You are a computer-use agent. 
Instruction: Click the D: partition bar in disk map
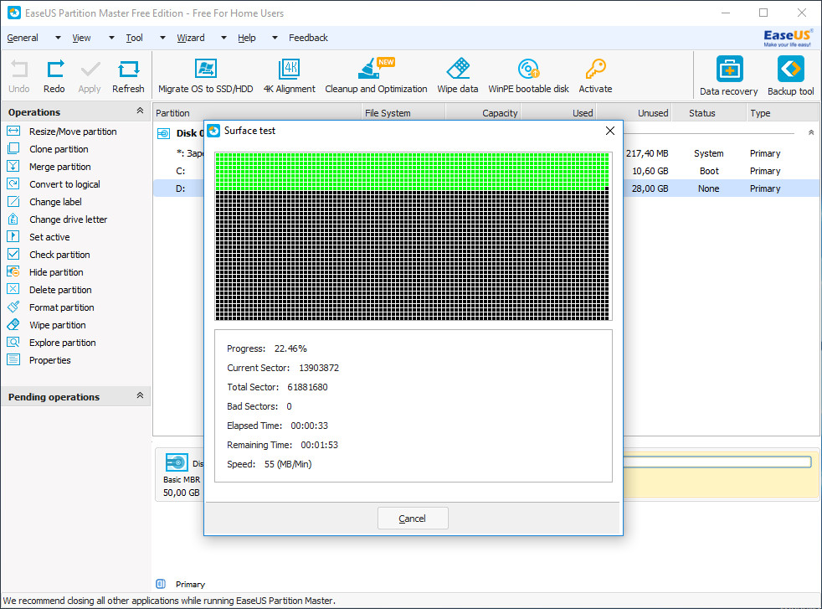[717, 462]
